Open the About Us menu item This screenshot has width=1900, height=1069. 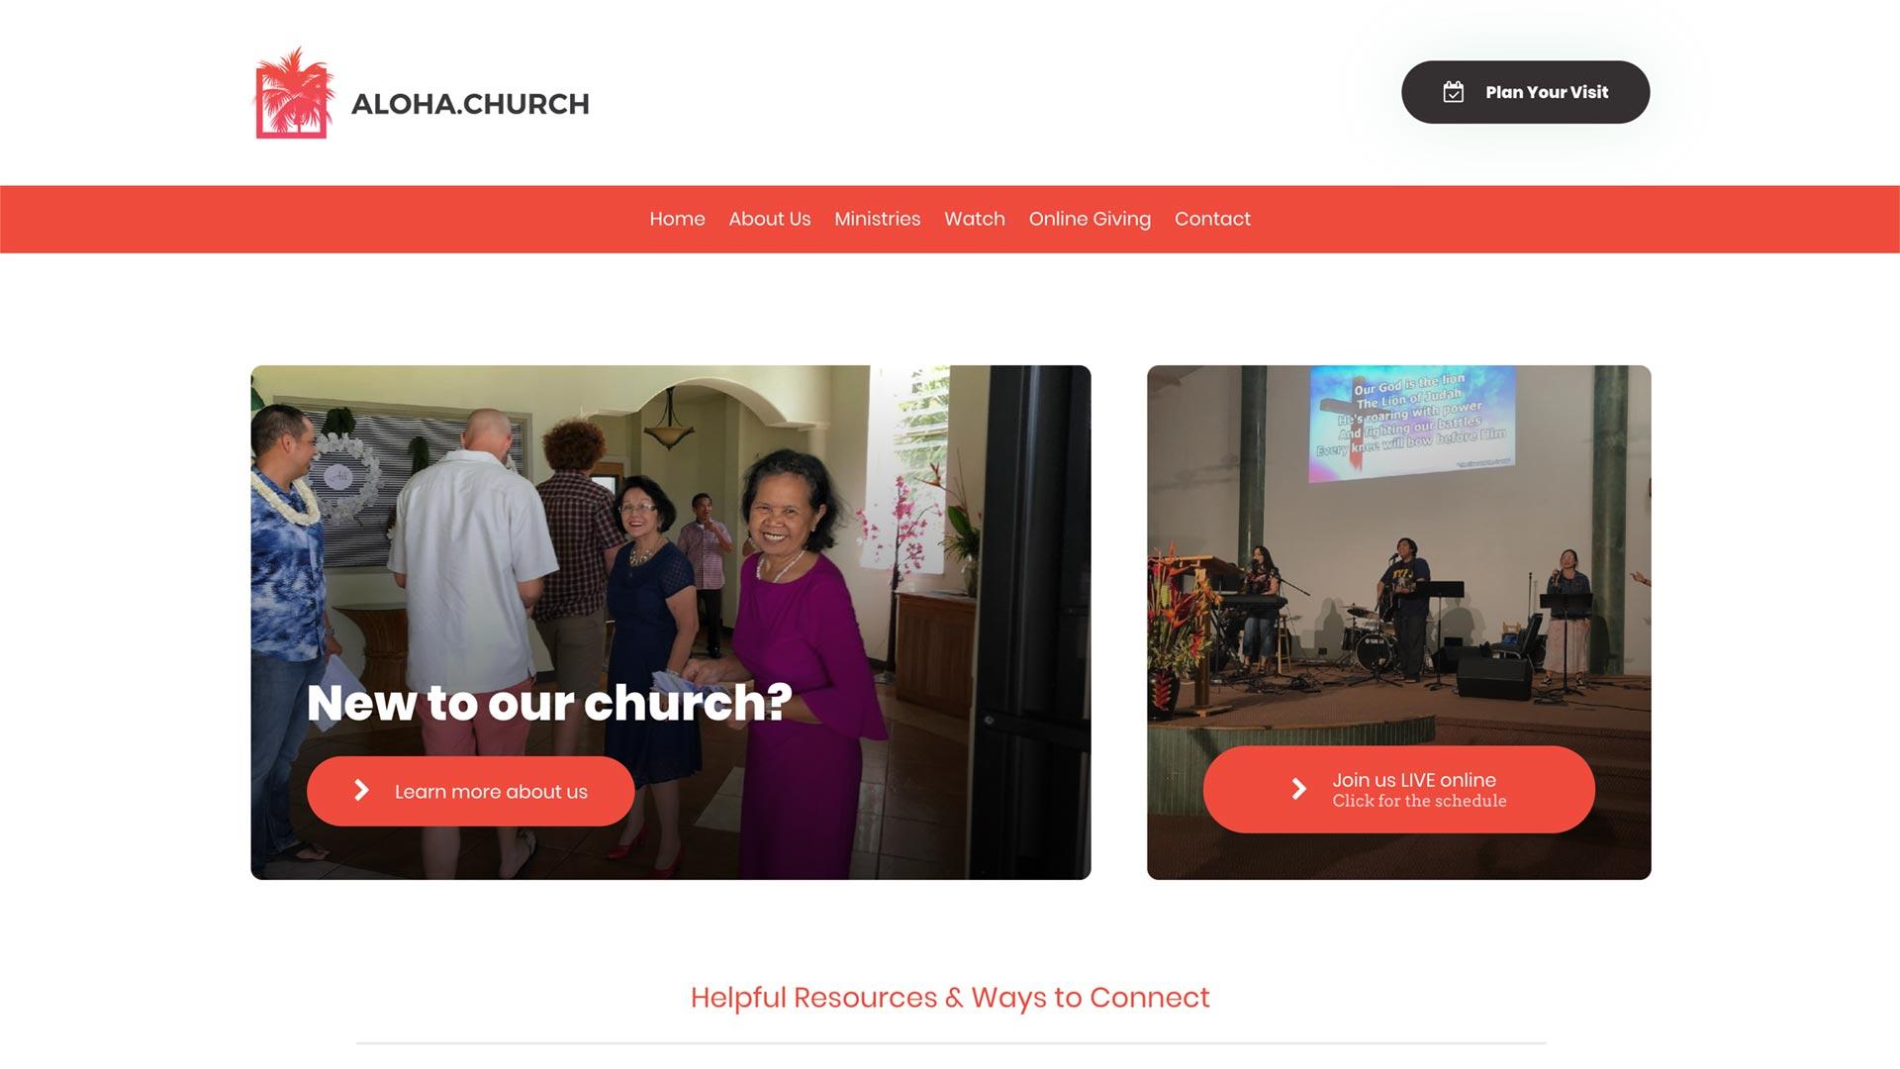[x=769, y=219]
